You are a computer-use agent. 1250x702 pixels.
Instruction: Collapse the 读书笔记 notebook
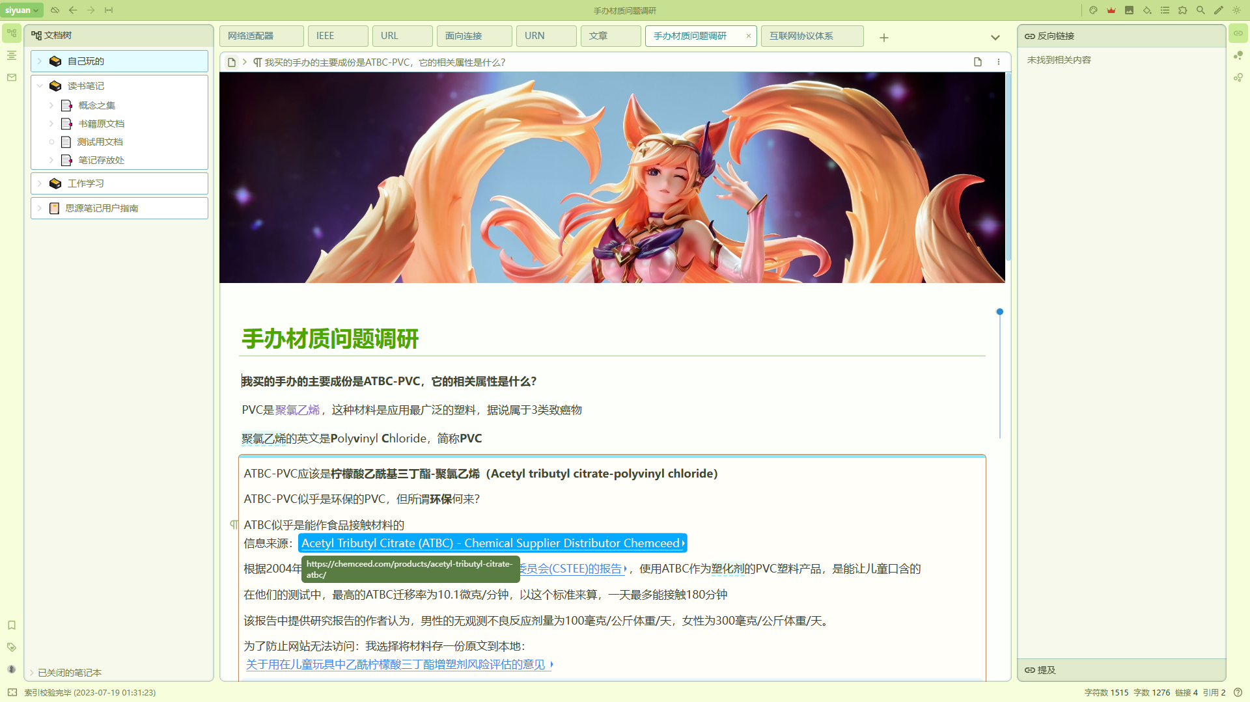coord(40,86)
